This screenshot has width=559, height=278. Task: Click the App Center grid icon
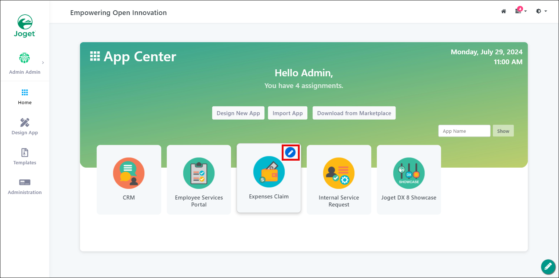pyautogui.click(x=95, y=56)
